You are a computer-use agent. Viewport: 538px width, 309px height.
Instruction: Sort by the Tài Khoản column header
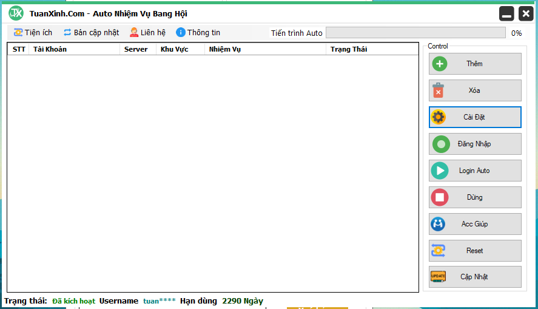pos(50,49)
